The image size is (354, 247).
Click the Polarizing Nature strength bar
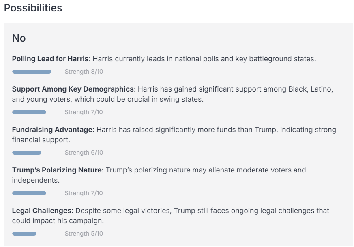tap(29, 193)
